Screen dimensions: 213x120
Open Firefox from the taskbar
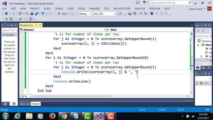tap(52, 116)
